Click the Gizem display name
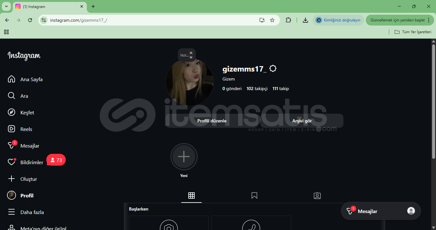This screenshot has width=436, height=230. click(x=229, y=79)
